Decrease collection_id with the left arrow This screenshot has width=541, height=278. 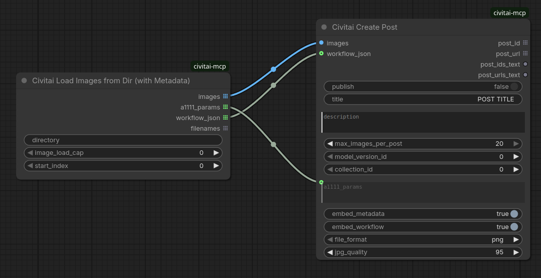[x=330, y=170]
